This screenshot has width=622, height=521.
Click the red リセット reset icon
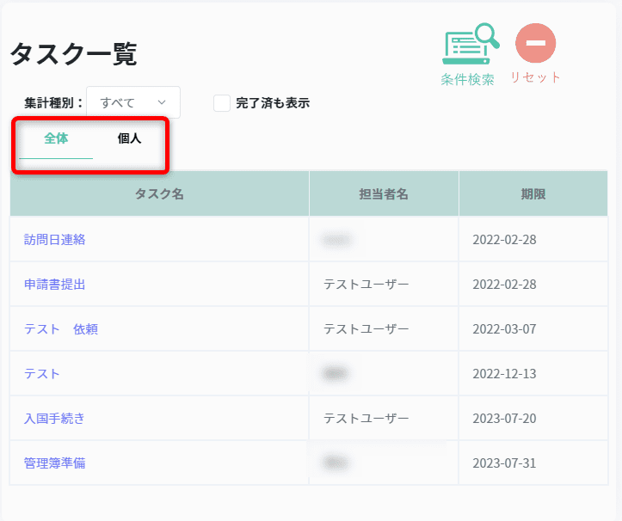(x=535, y=43)
